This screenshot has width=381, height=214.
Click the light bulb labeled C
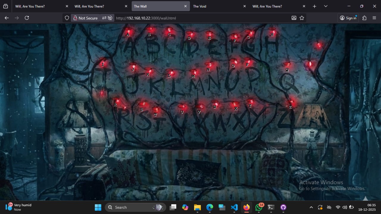pyautogui.click(x=169, y=30)
